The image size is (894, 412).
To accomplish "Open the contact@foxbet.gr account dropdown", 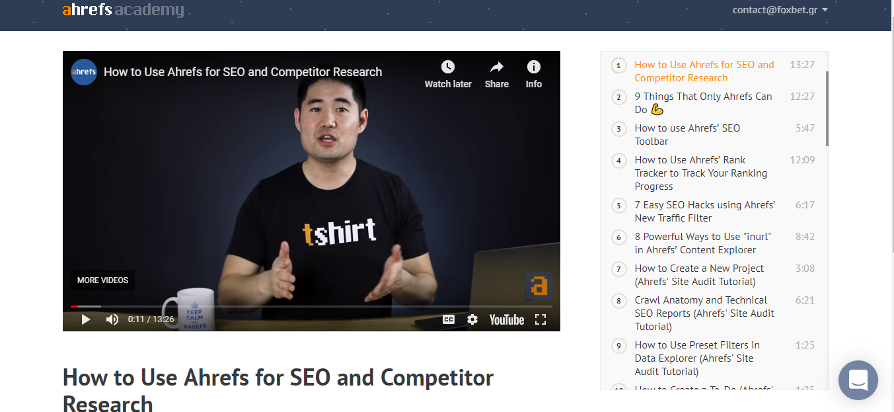I will tap(780, 10).
